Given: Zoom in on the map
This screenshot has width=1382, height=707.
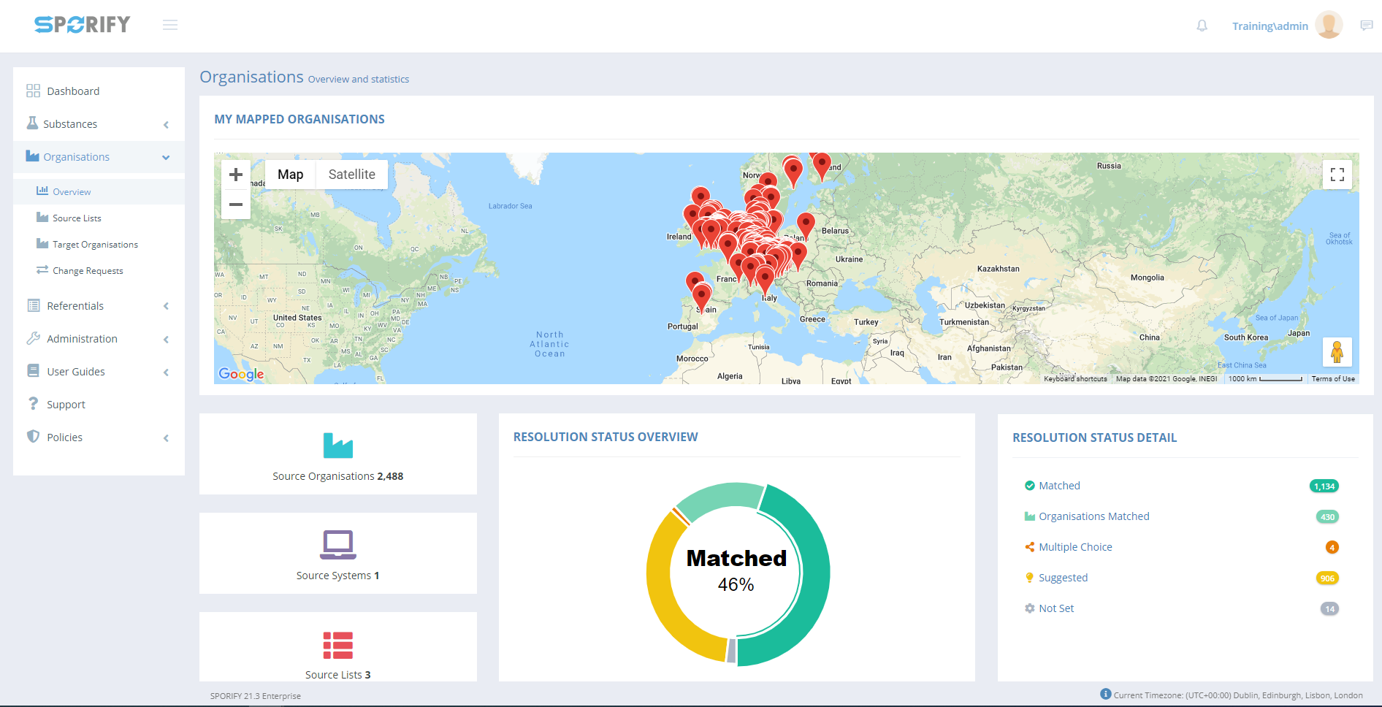Looking at the screenshot, I should (x=236, y=175).
